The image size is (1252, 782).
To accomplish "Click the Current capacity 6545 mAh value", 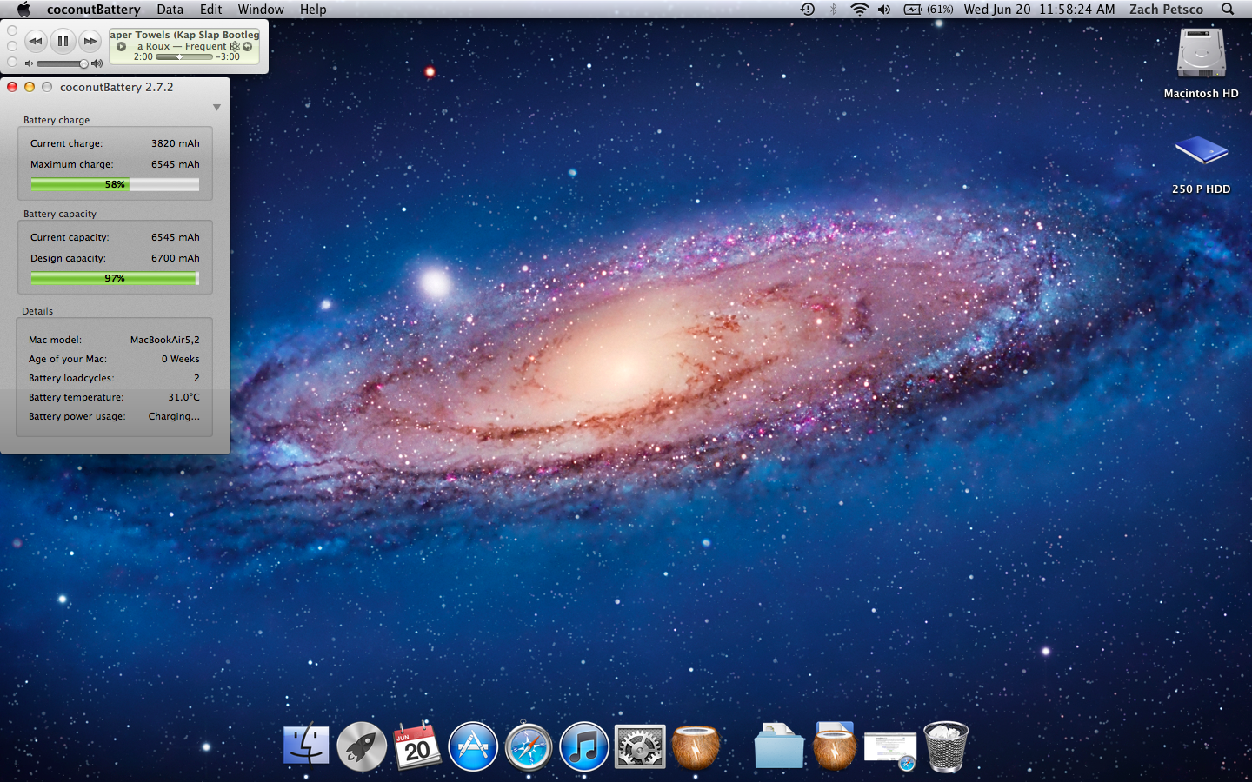I will [x=176, y=237].
